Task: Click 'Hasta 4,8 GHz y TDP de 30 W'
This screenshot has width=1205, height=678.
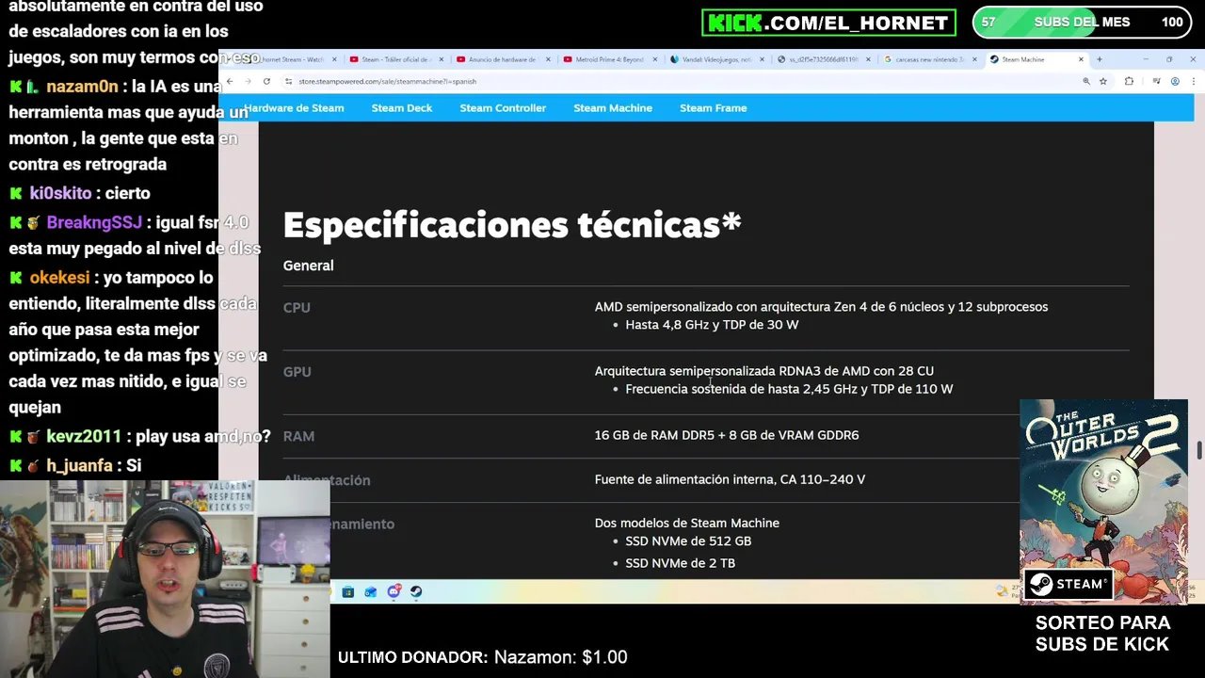Action: point(712,325)
